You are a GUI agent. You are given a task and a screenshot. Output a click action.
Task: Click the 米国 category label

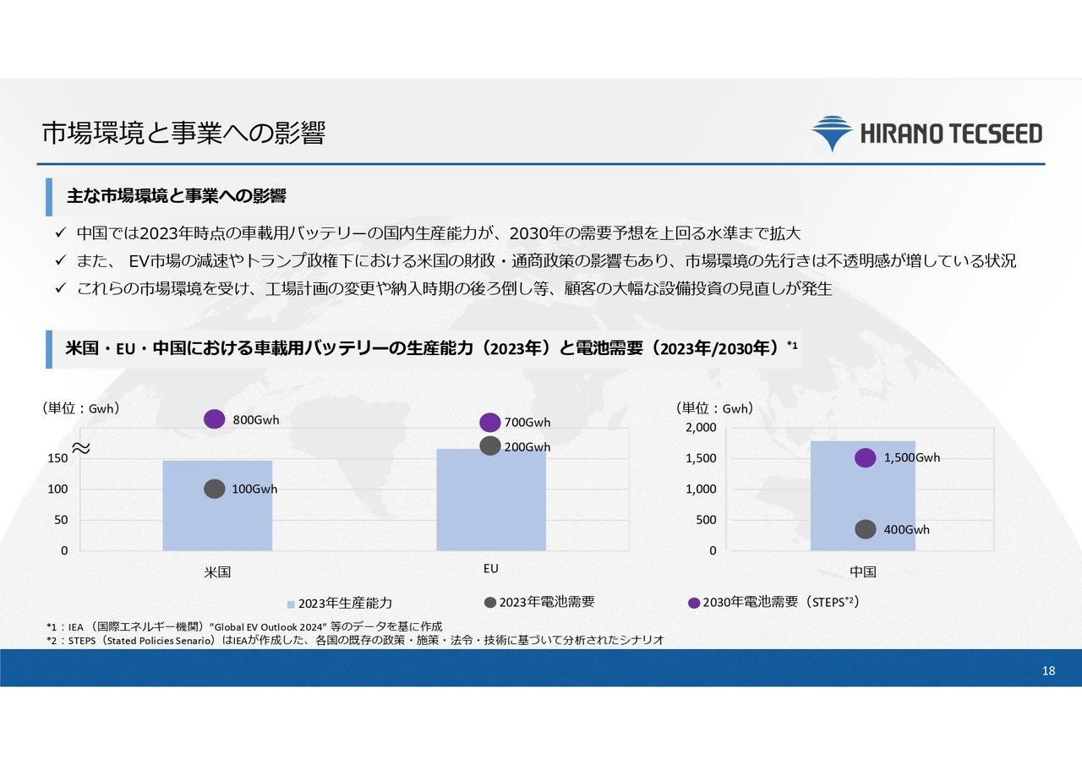217,572
